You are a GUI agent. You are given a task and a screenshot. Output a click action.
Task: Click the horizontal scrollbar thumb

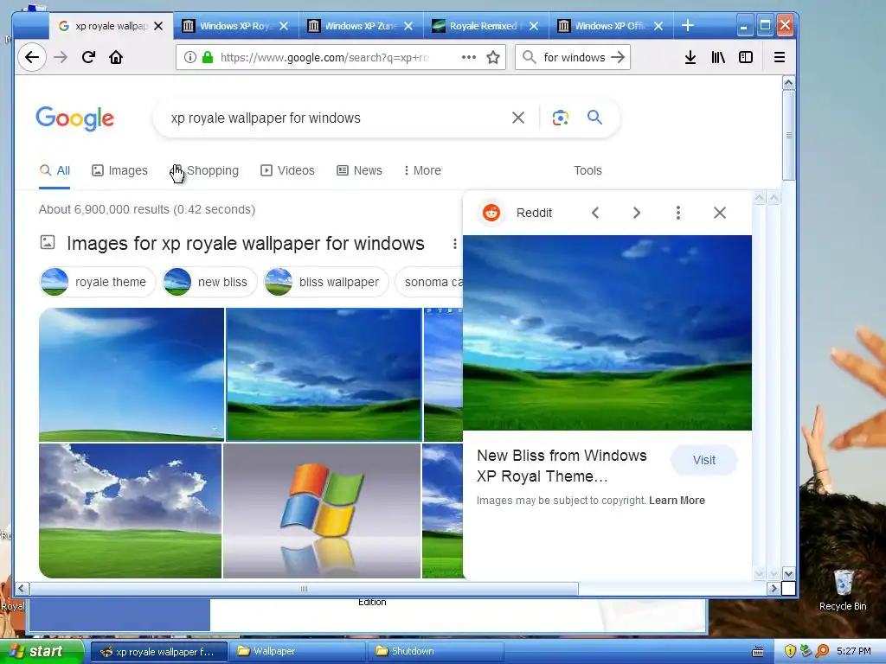tap(304, 589)
